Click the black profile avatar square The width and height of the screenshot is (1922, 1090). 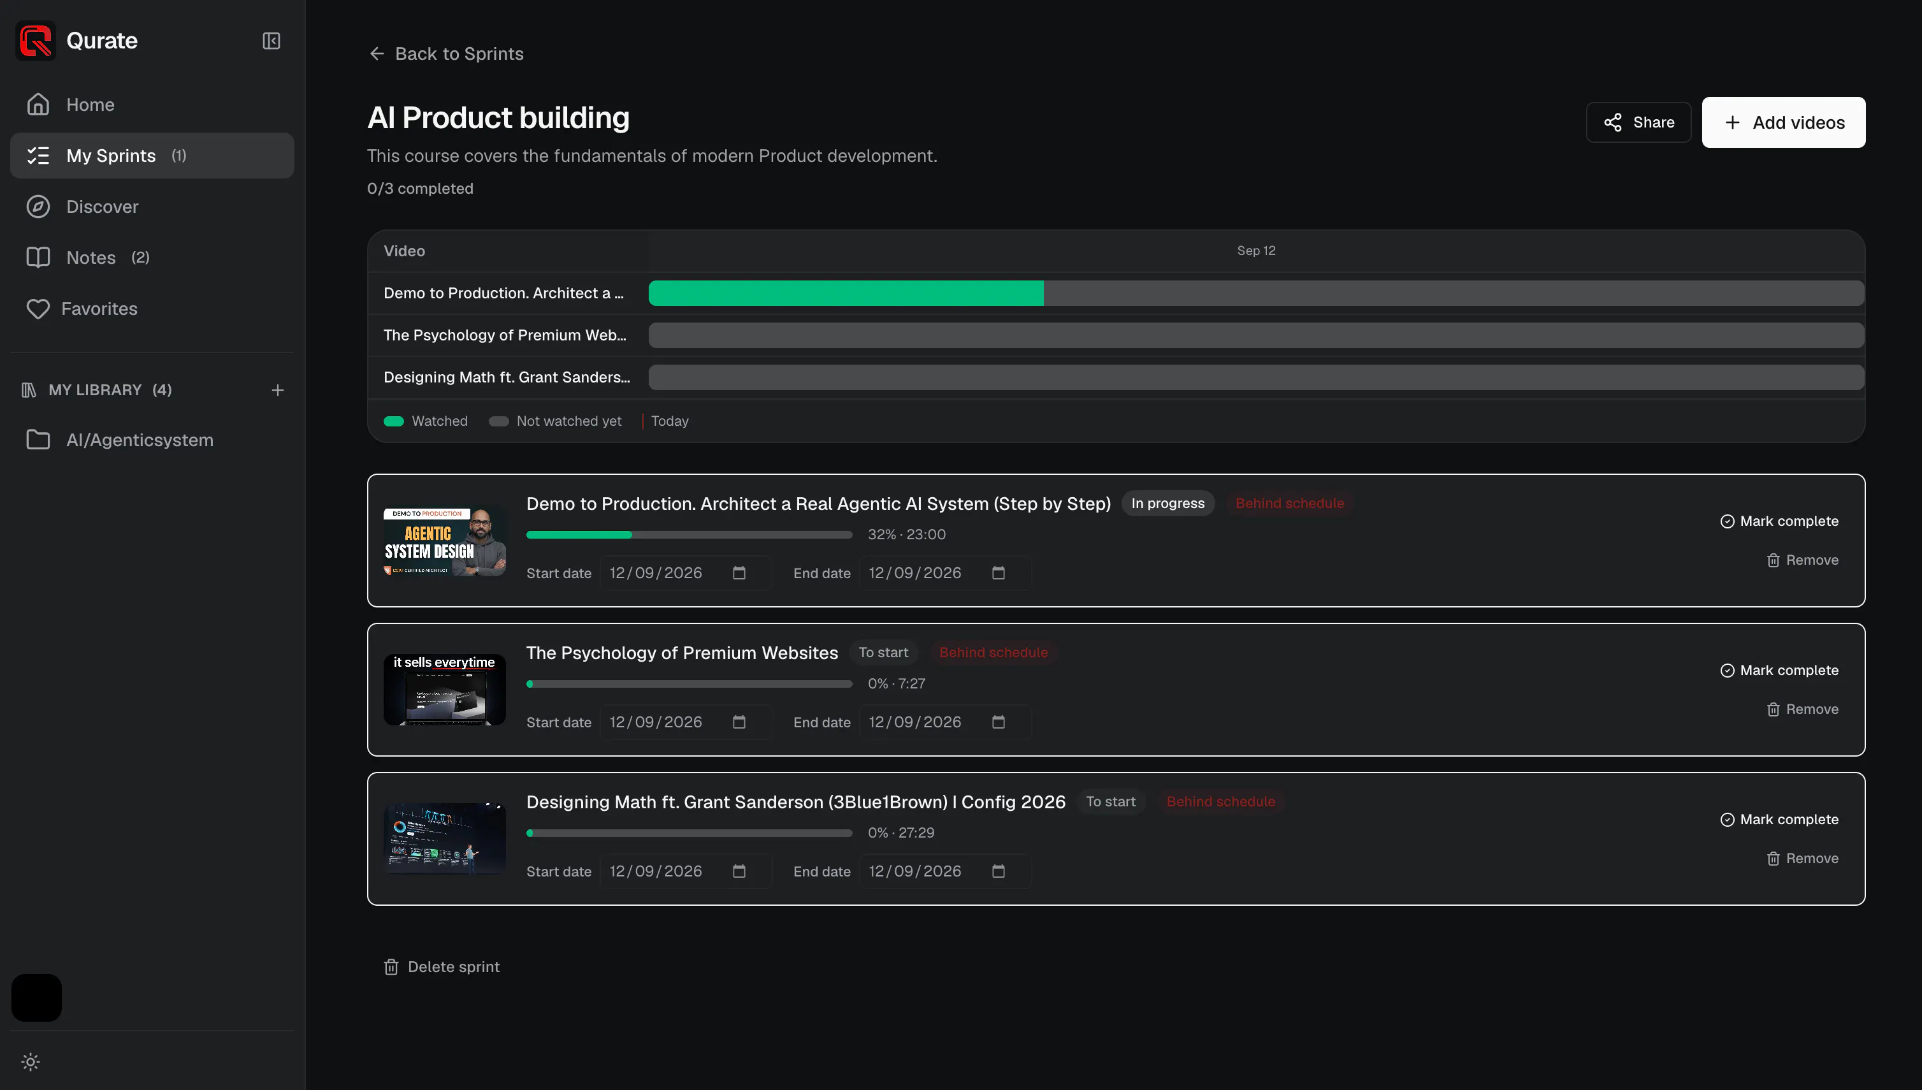point(37,998)
